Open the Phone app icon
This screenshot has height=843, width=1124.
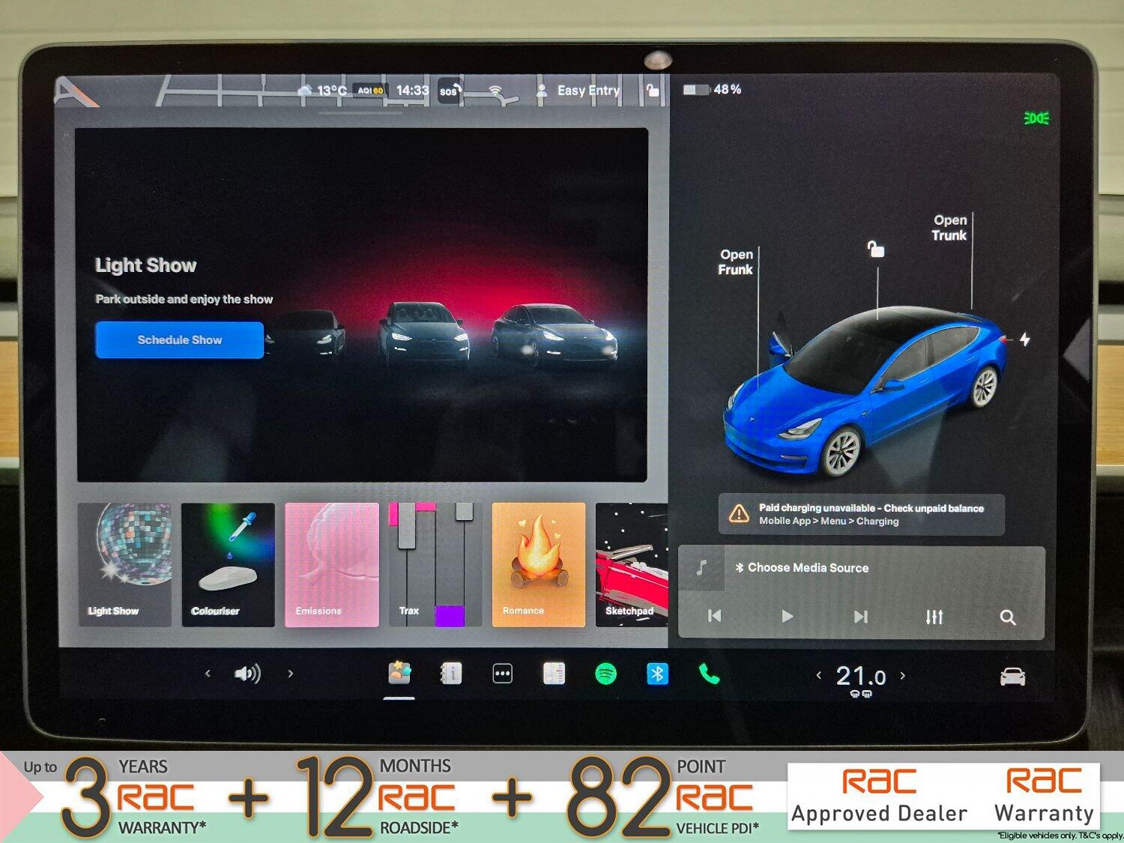pos(709,674)
